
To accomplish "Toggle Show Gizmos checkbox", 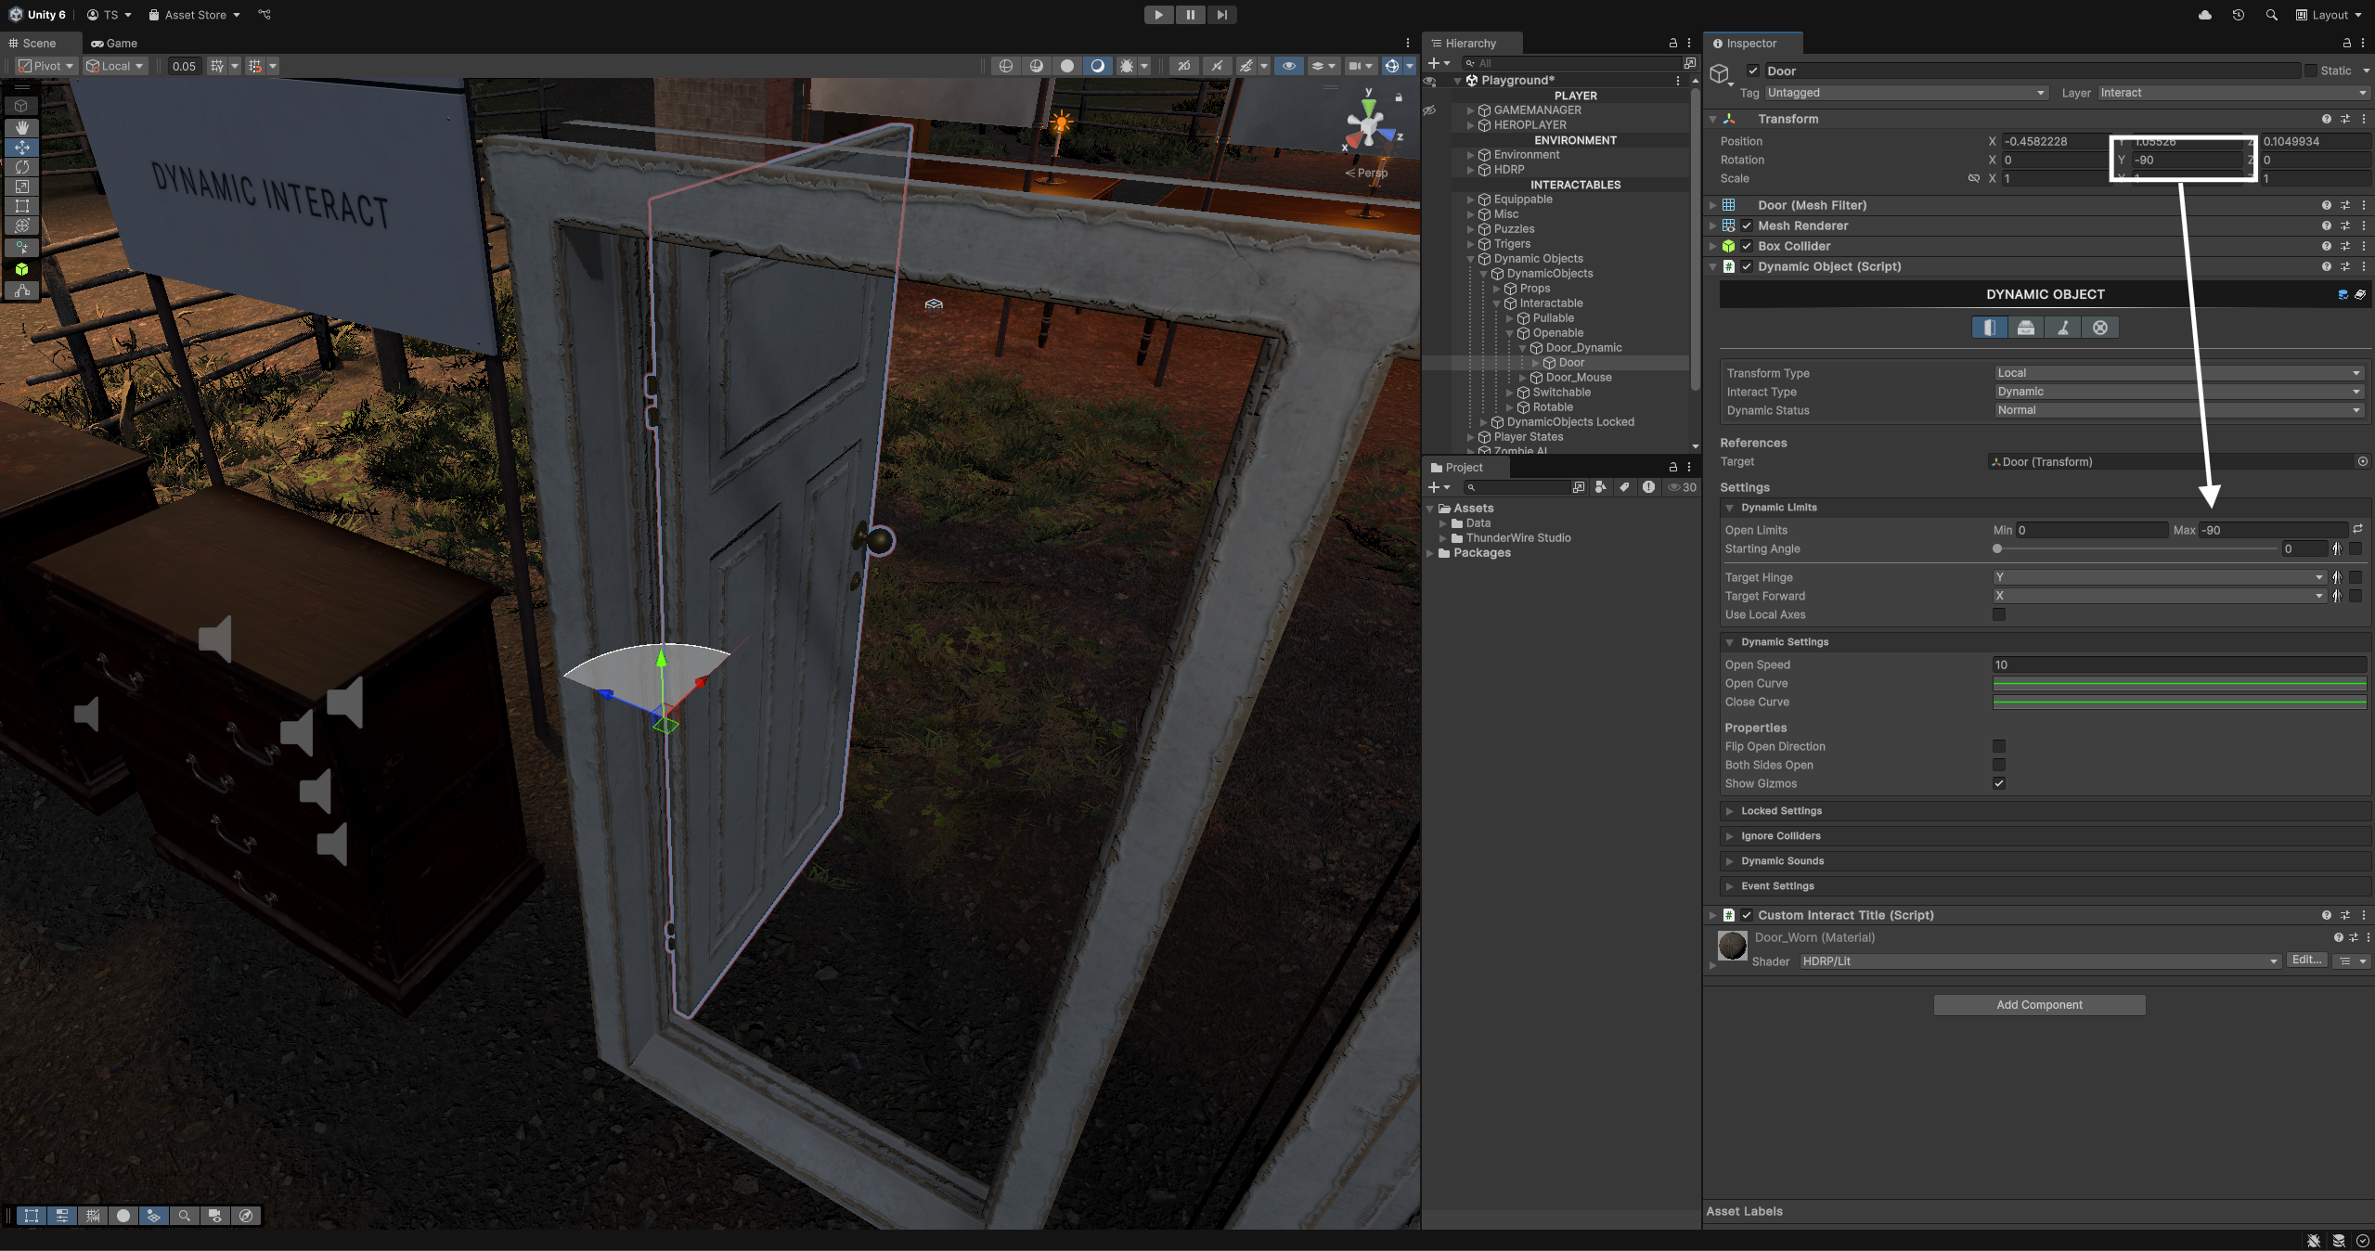I will click(1999, 783).
